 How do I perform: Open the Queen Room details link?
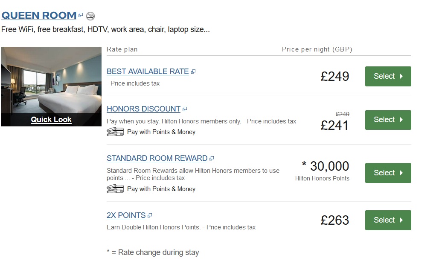(39, 16)
